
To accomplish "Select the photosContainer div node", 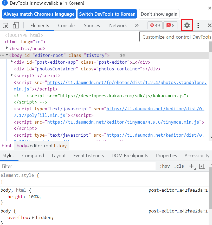I will (87, 69).
